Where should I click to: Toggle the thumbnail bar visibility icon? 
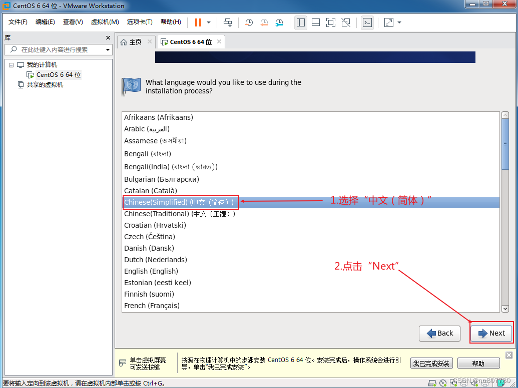(x=315, y=22)
